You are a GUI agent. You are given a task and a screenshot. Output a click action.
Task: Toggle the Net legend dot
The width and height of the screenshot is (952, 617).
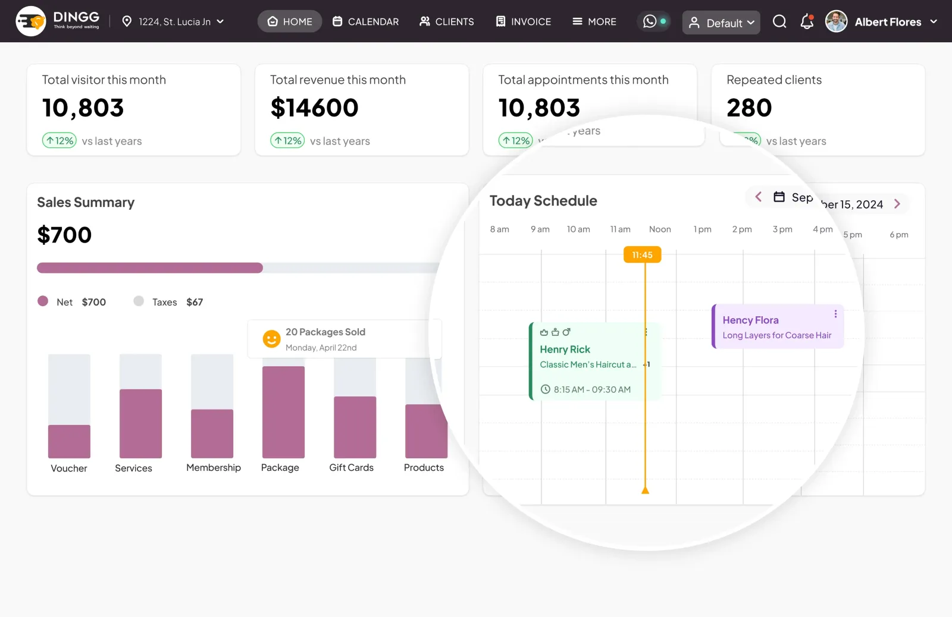pos(43,301)
